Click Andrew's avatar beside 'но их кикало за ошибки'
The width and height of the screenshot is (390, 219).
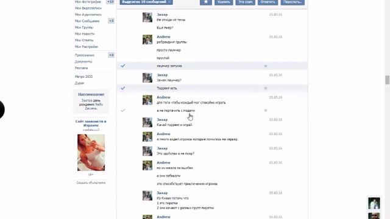click(147, 165)
